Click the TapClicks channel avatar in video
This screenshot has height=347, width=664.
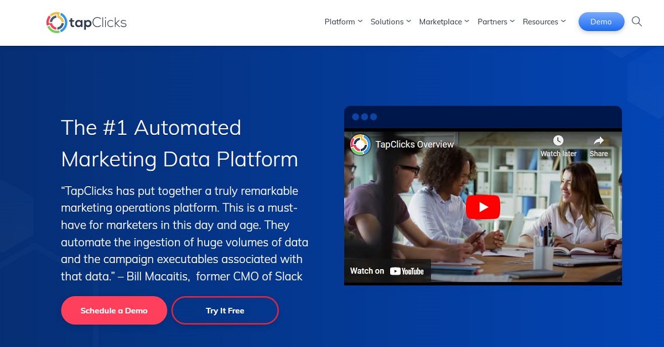360,144
